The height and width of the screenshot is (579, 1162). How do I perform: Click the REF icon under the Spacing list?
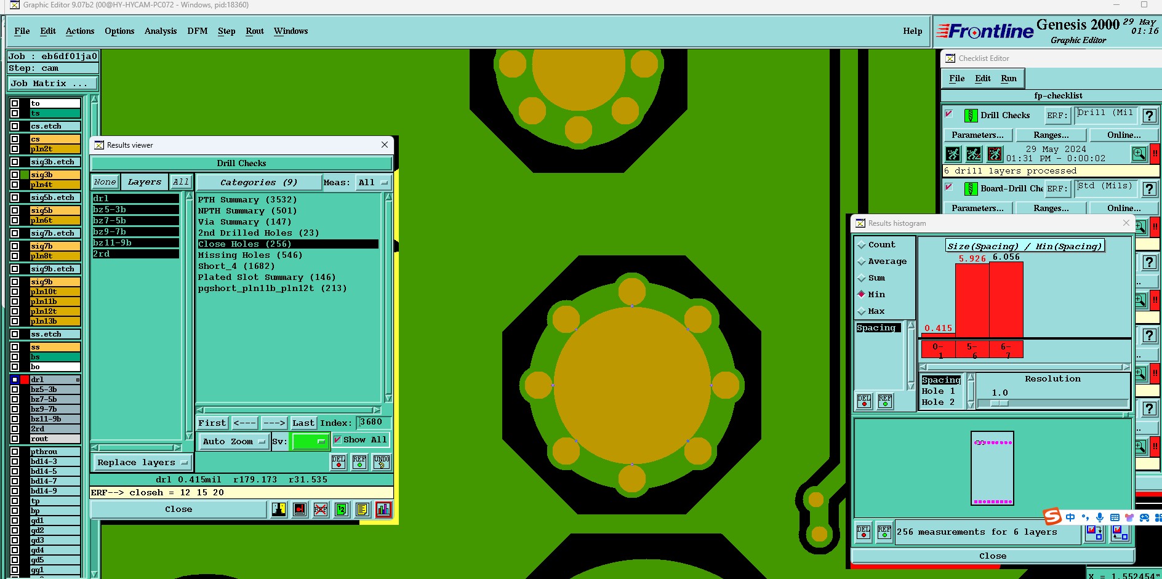point(885,401)
